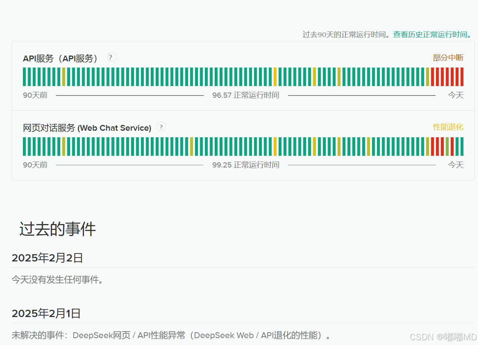Click the 过去的事件 heading
478x345 pixels.
pyautogui.click(x=57, y=229)
